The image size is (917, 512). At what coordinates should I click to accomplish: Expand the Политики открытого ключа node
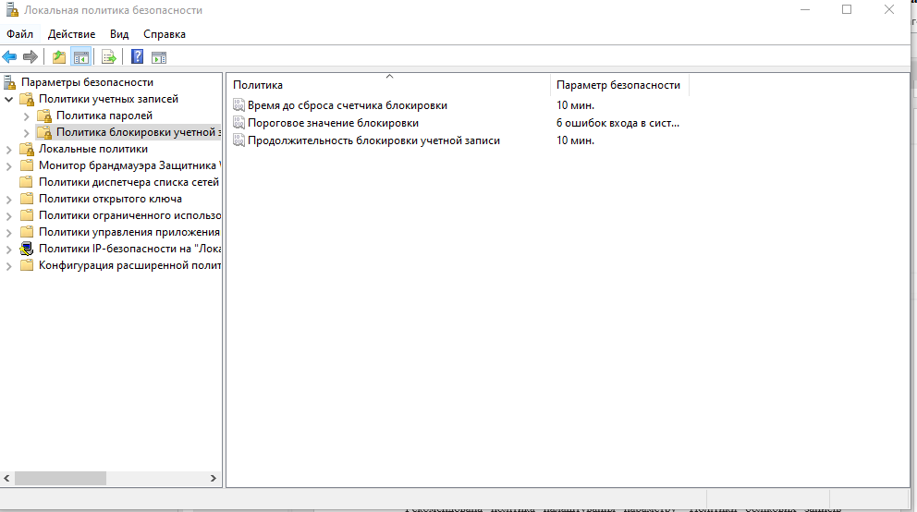9,199
